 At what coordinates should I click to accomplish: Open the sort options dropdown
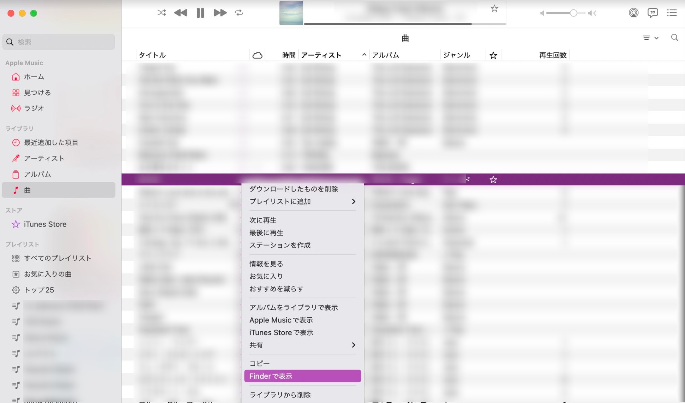click(x=651, y=38)
